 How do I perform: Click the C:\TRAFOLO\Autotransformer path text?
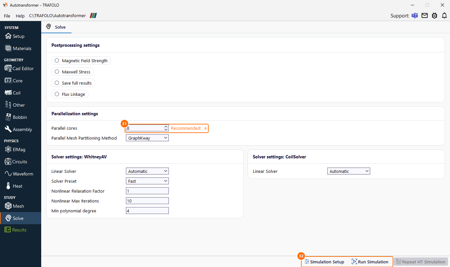click(57, 16)
